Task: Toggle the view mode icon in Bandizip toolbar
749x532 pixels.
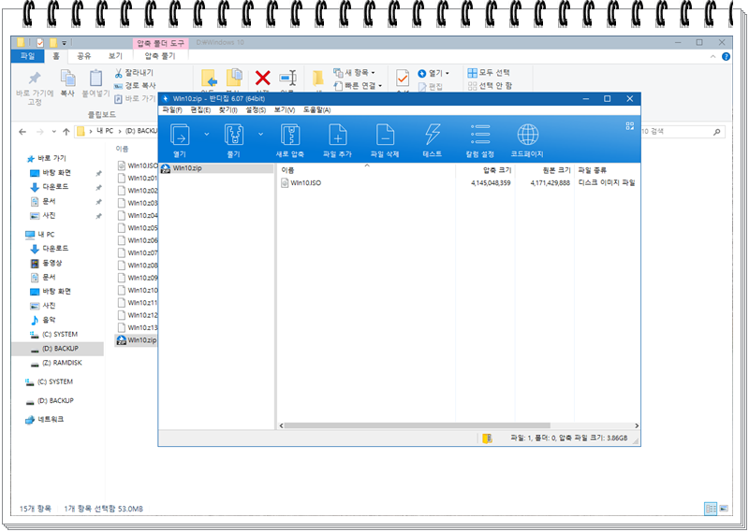Action: 629,126
